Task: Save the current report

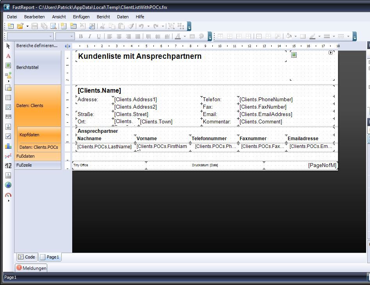Action: [35, 26]
